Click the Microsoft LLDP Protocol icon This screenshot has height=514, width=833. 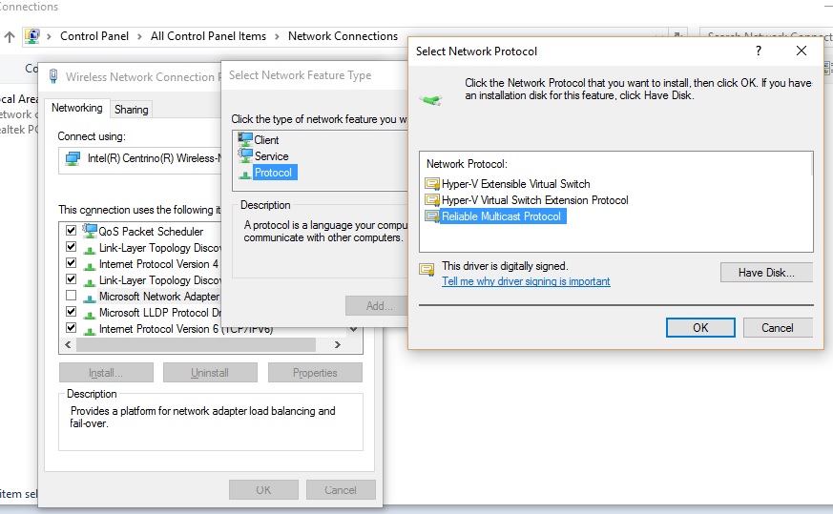90,314
